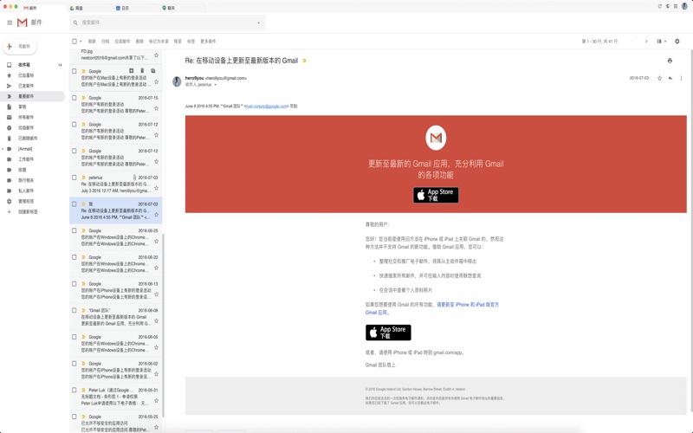Click 归档 archive in toolbar
Viewport: 693px width, 433px height.
pyautogui.click(x=105, y=42)
